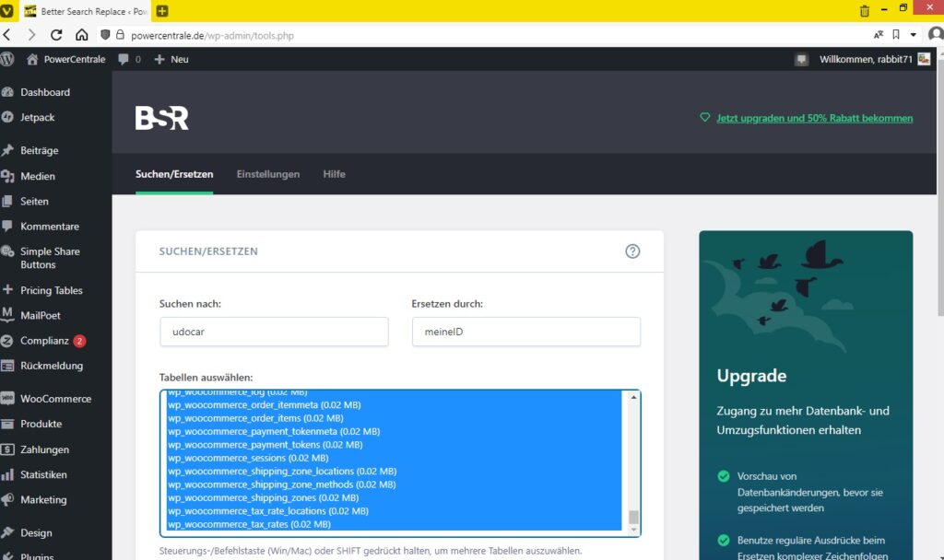Click the browser back arrow
Image resolution: width=944 pixels, height=560 pixels.
[7, 35]
